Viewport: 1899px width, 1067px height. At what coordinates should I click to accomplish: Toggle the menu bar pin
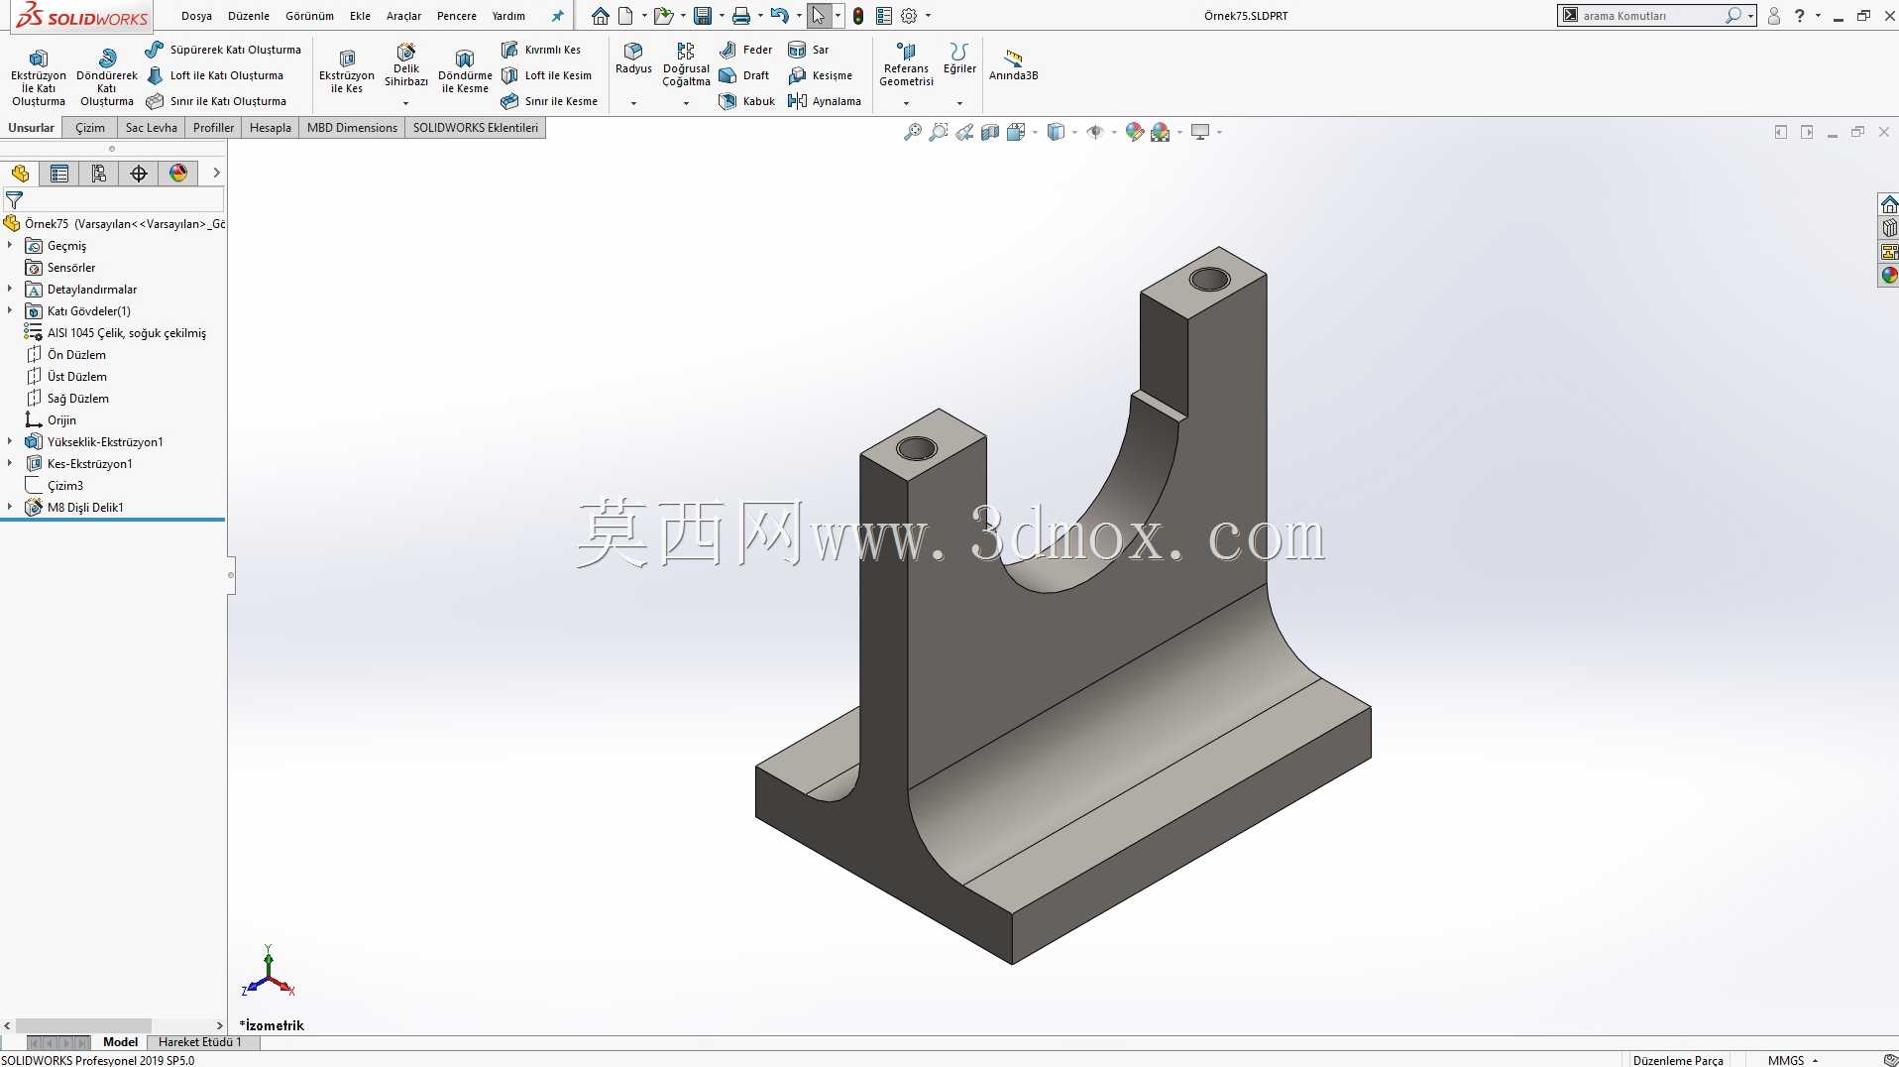(x=557, y=16)
